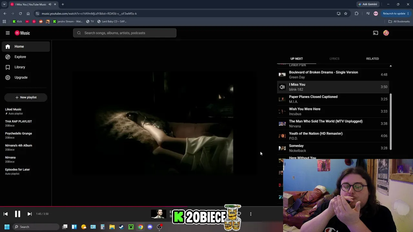Click the Paper Planes song thumbnail
413x232 pixels.
tap(282, 99)
